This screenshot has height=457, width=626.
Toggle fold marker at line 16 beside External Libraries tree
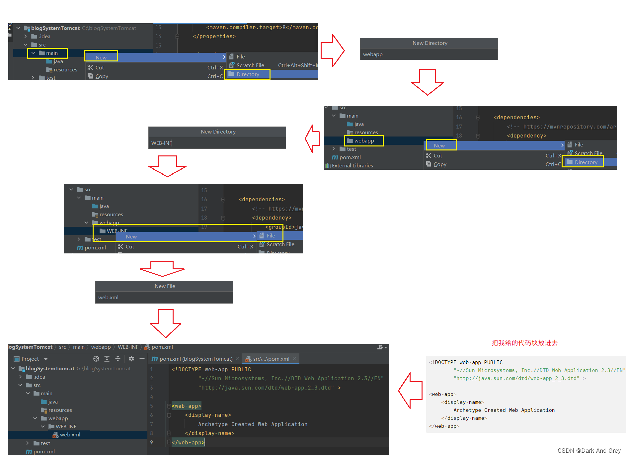click(478, 118)
